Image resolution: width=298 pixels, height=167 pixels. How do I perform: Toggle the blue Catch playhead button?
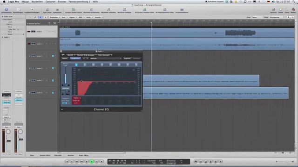(x=41, y=17)
